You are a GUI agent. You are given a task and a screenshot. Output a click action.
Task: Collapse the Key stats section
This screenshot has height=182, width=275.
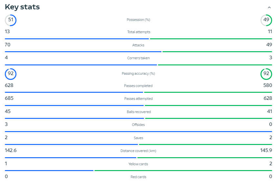269,7
